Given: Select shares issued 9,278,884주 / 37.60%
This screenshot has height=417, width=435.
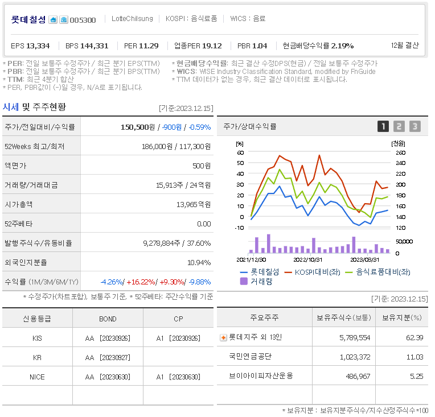Looking at the screenshot, I should click(177, 243).
